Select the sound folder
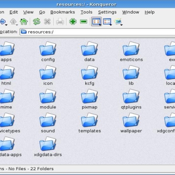The image size is (175, 175). (48, 123)
